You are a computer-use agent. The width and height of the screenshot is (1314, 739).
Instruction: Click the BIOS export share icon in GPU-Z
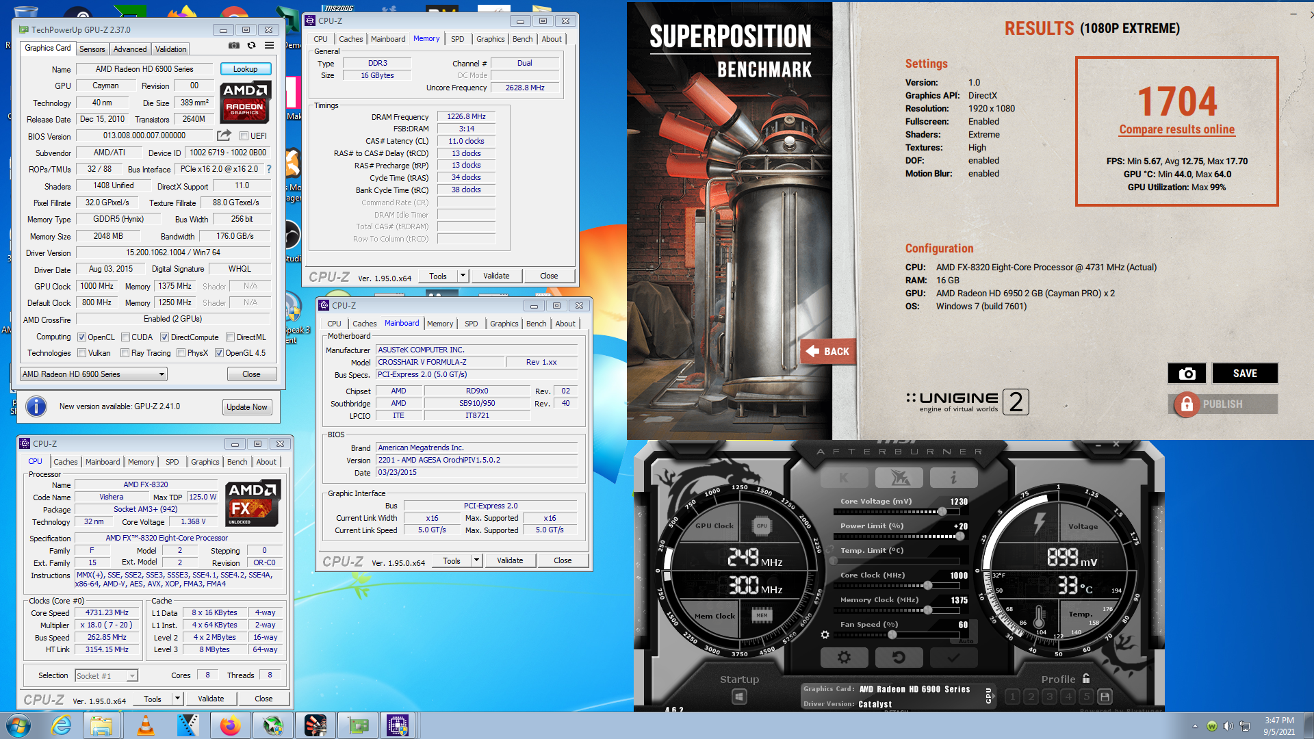click(224, 135)
